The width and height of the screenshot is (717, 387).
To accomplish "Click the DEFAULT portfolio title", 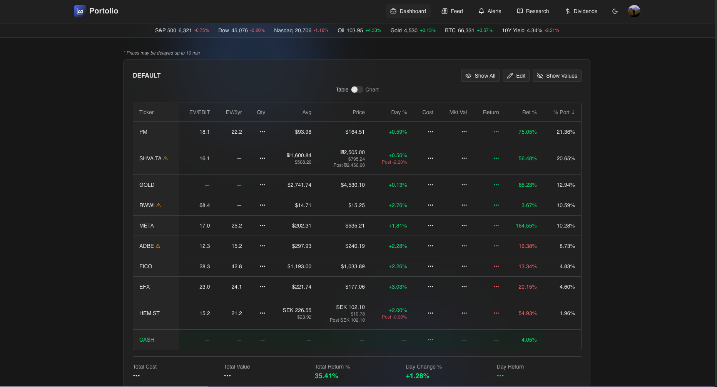I will tap(147, 75).
